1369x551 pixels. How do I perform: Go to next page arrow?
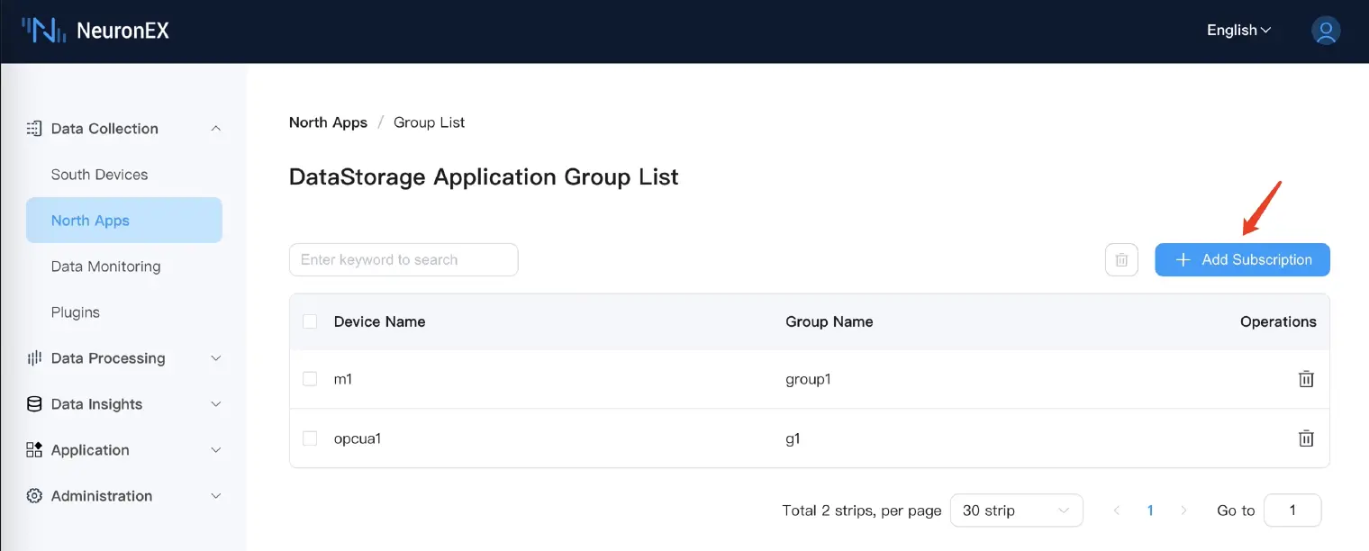[x=1183, y=510]
